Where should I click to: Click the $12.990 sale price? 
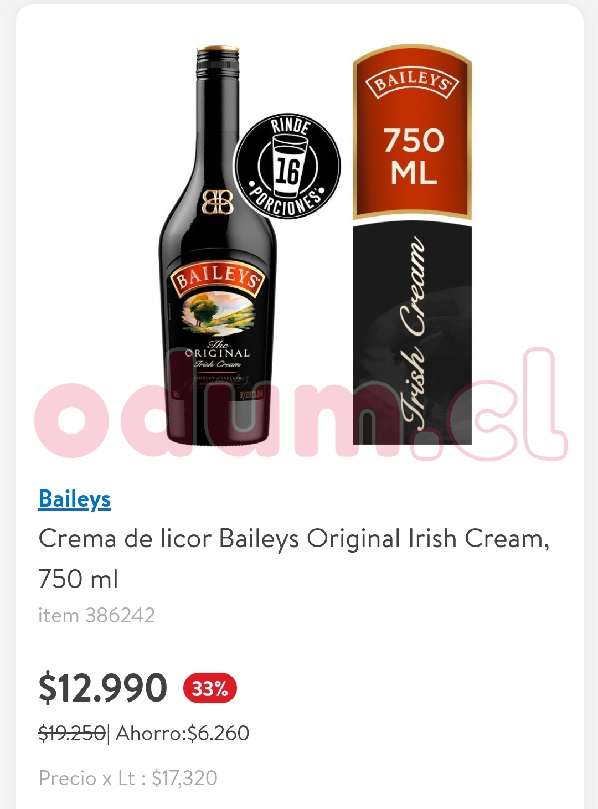(102, 688)
